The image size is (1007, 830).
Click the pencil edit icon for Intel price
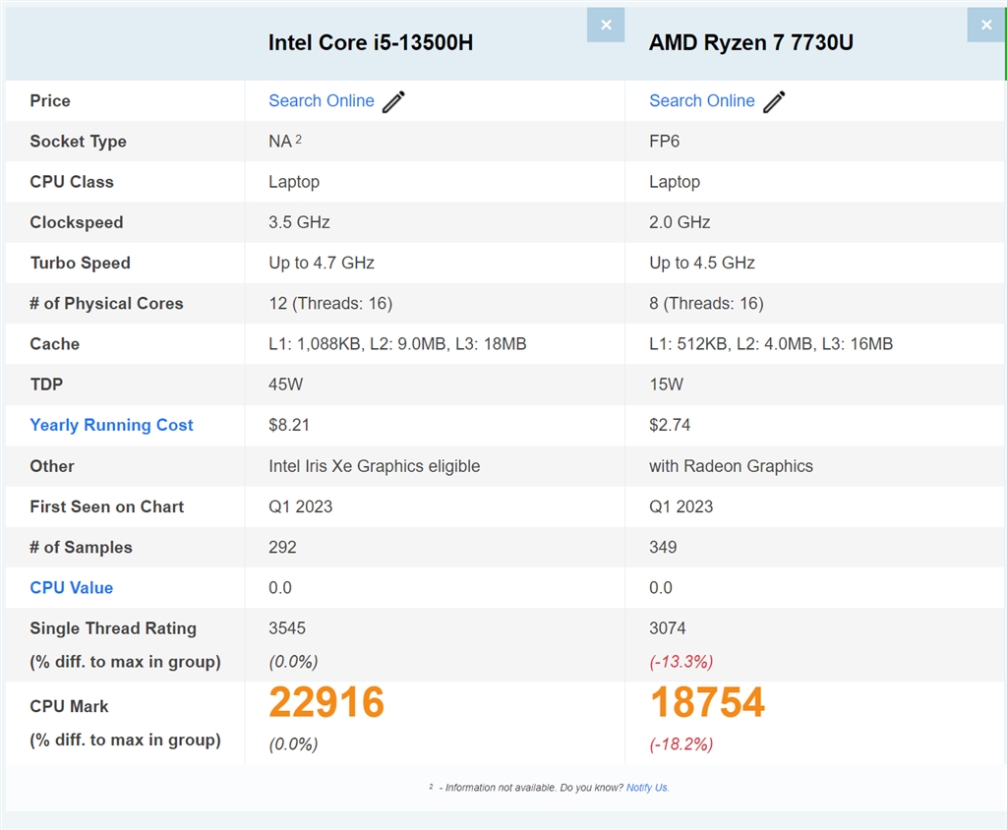pyautogui.click(x=393, y=101)
